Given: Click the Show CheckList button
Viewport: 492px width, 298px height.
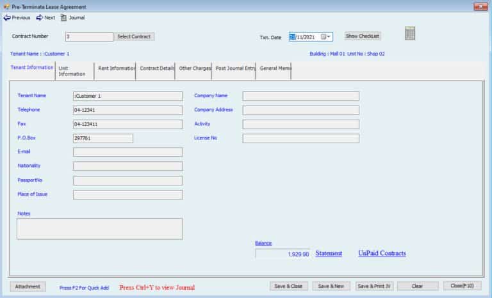Looking at the screenshot, I should point(363,36).
